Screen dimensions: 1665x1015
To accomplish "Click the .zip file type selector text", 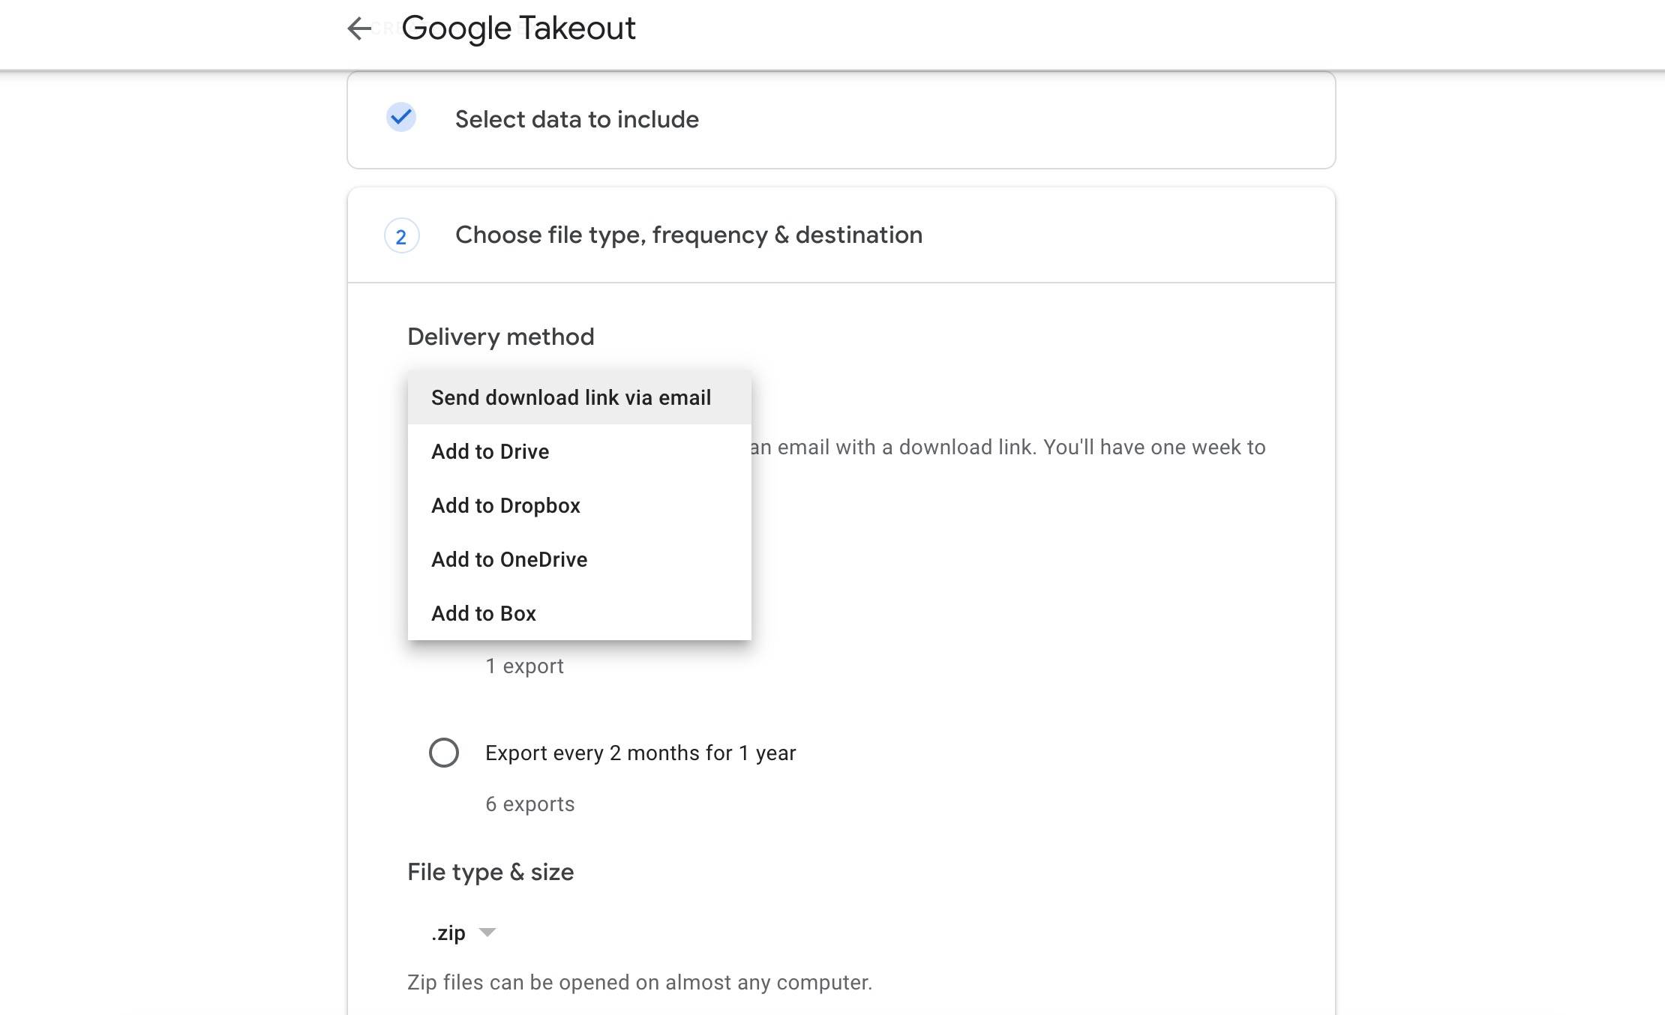I will (448, 933).
